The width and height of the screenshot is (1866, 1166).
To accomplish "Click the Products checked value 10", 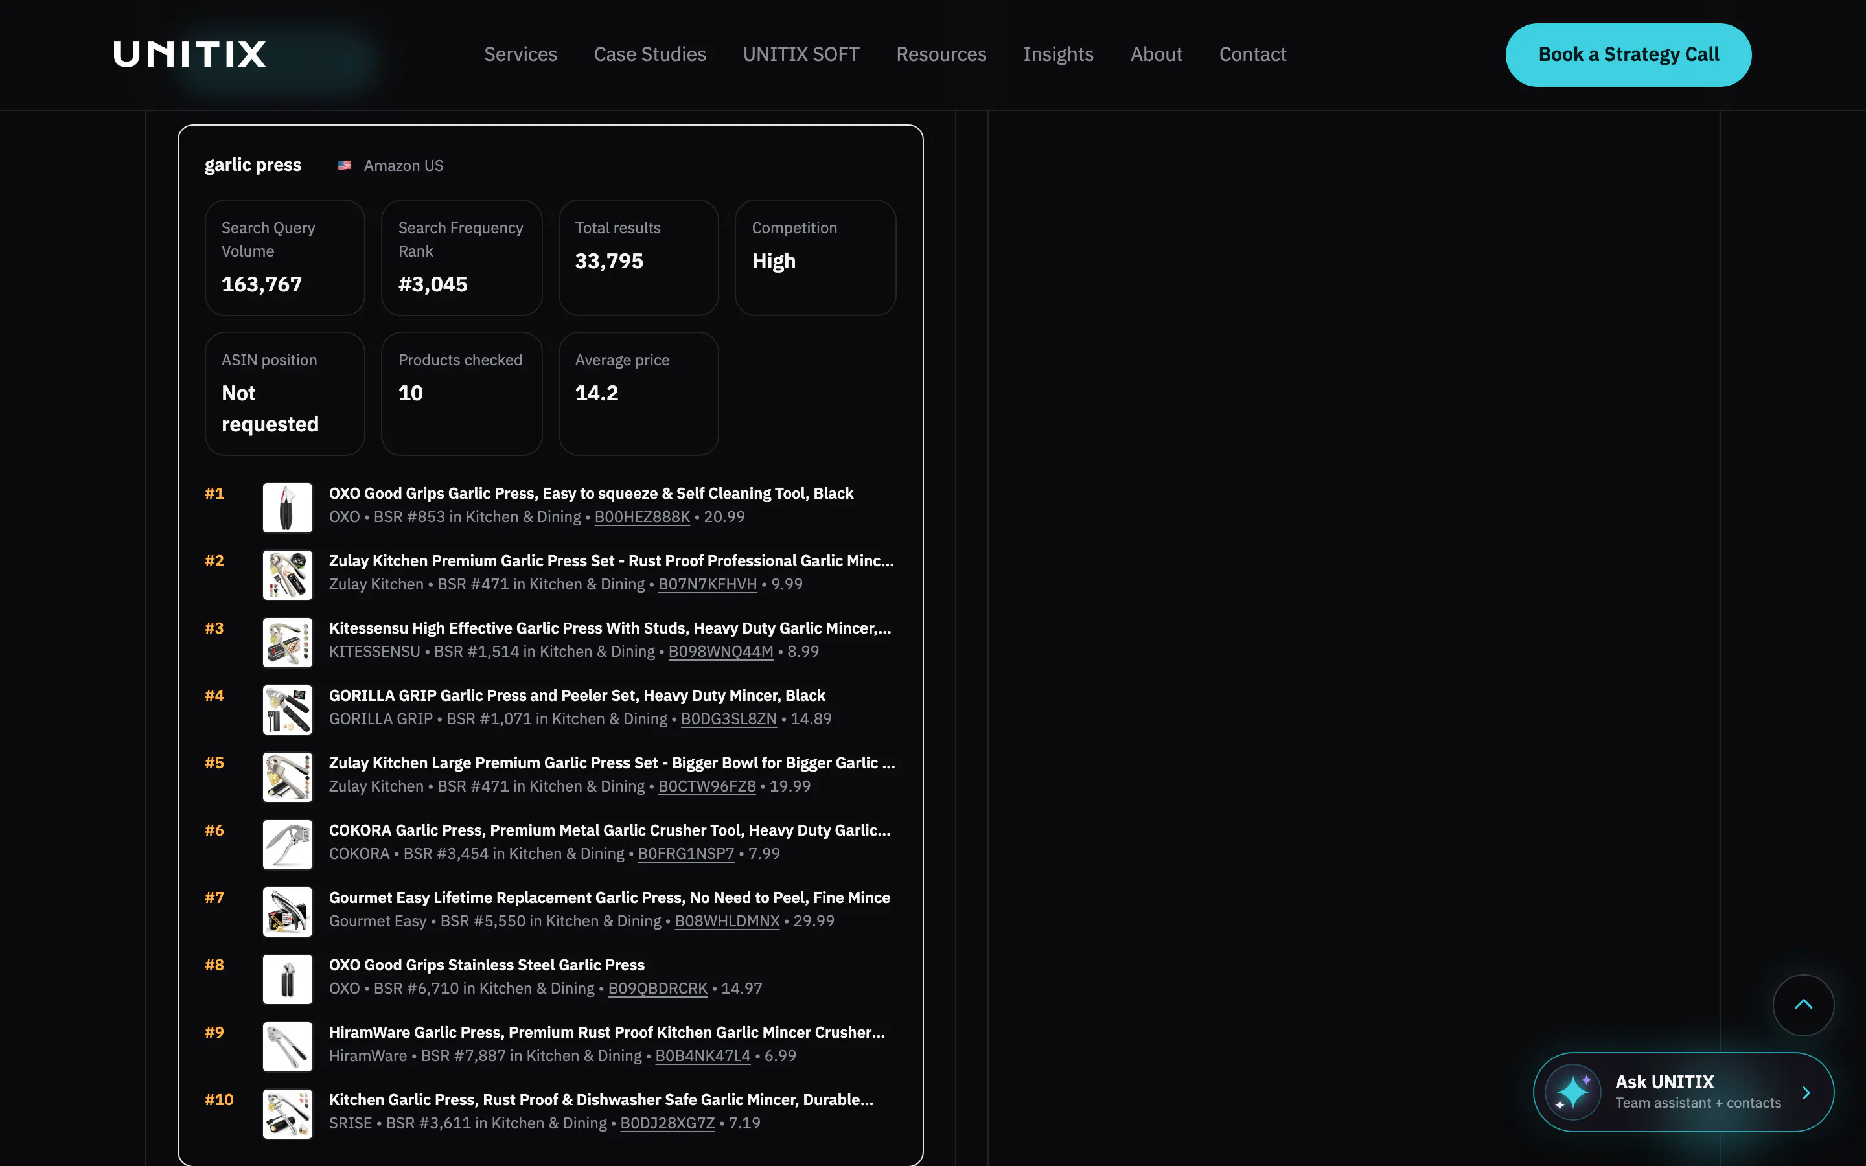I will pos(411,393).
